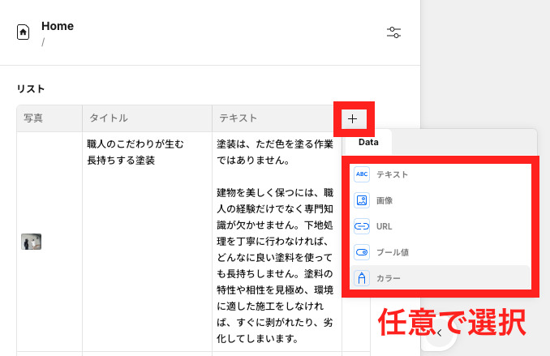Click the タイトル column header
Screen dimensions: 550x356
coord(148,118)
